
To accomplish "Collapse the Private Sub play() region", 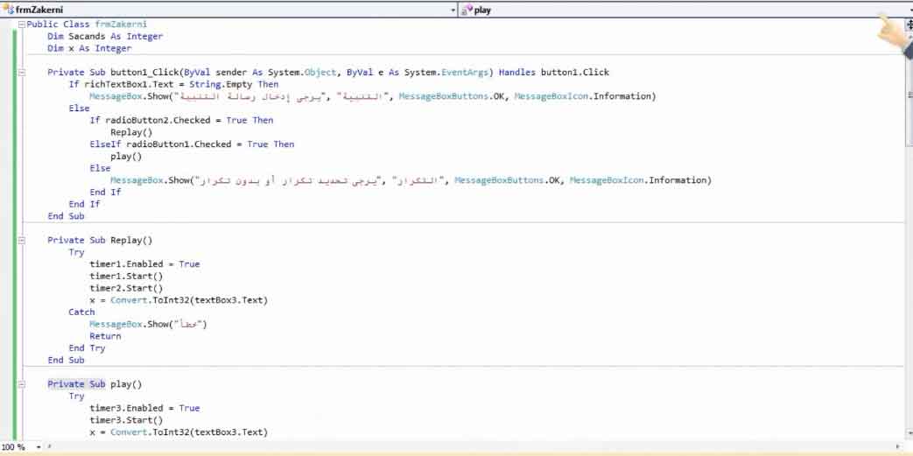I will pos(22,384).
